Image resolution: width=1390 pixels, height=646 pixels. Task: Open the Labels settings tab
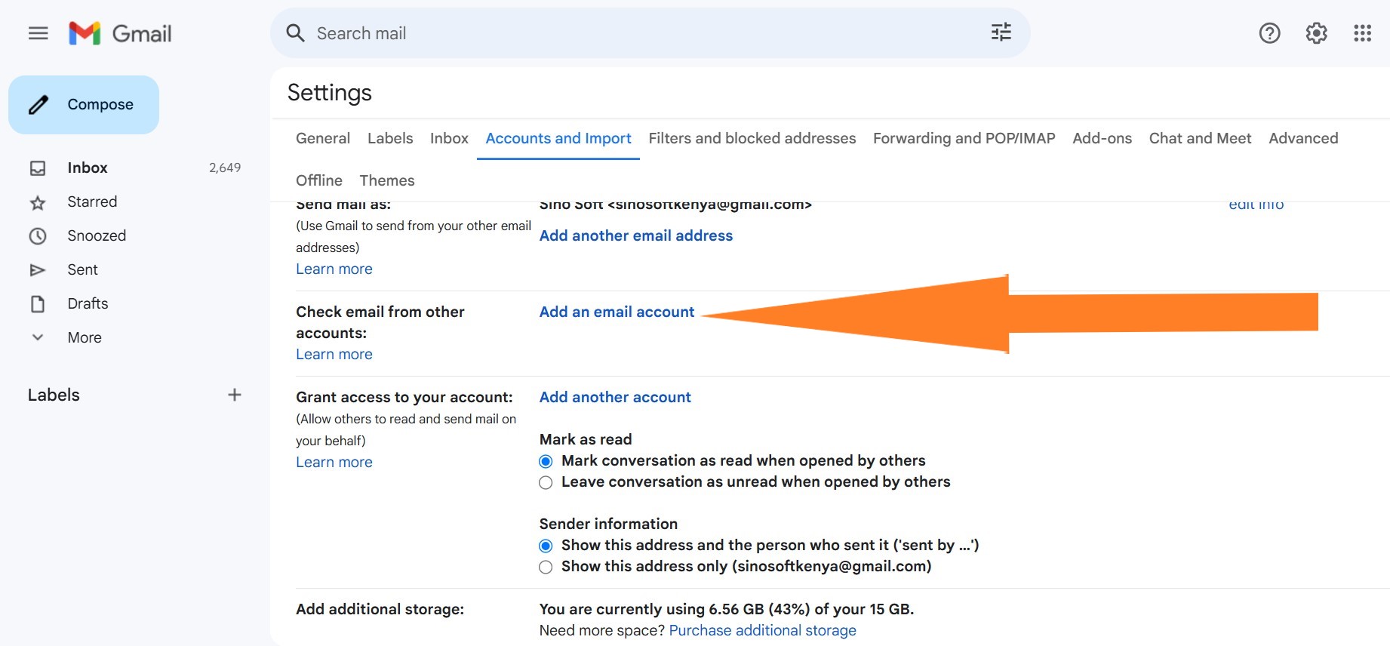tap(390, 138)
